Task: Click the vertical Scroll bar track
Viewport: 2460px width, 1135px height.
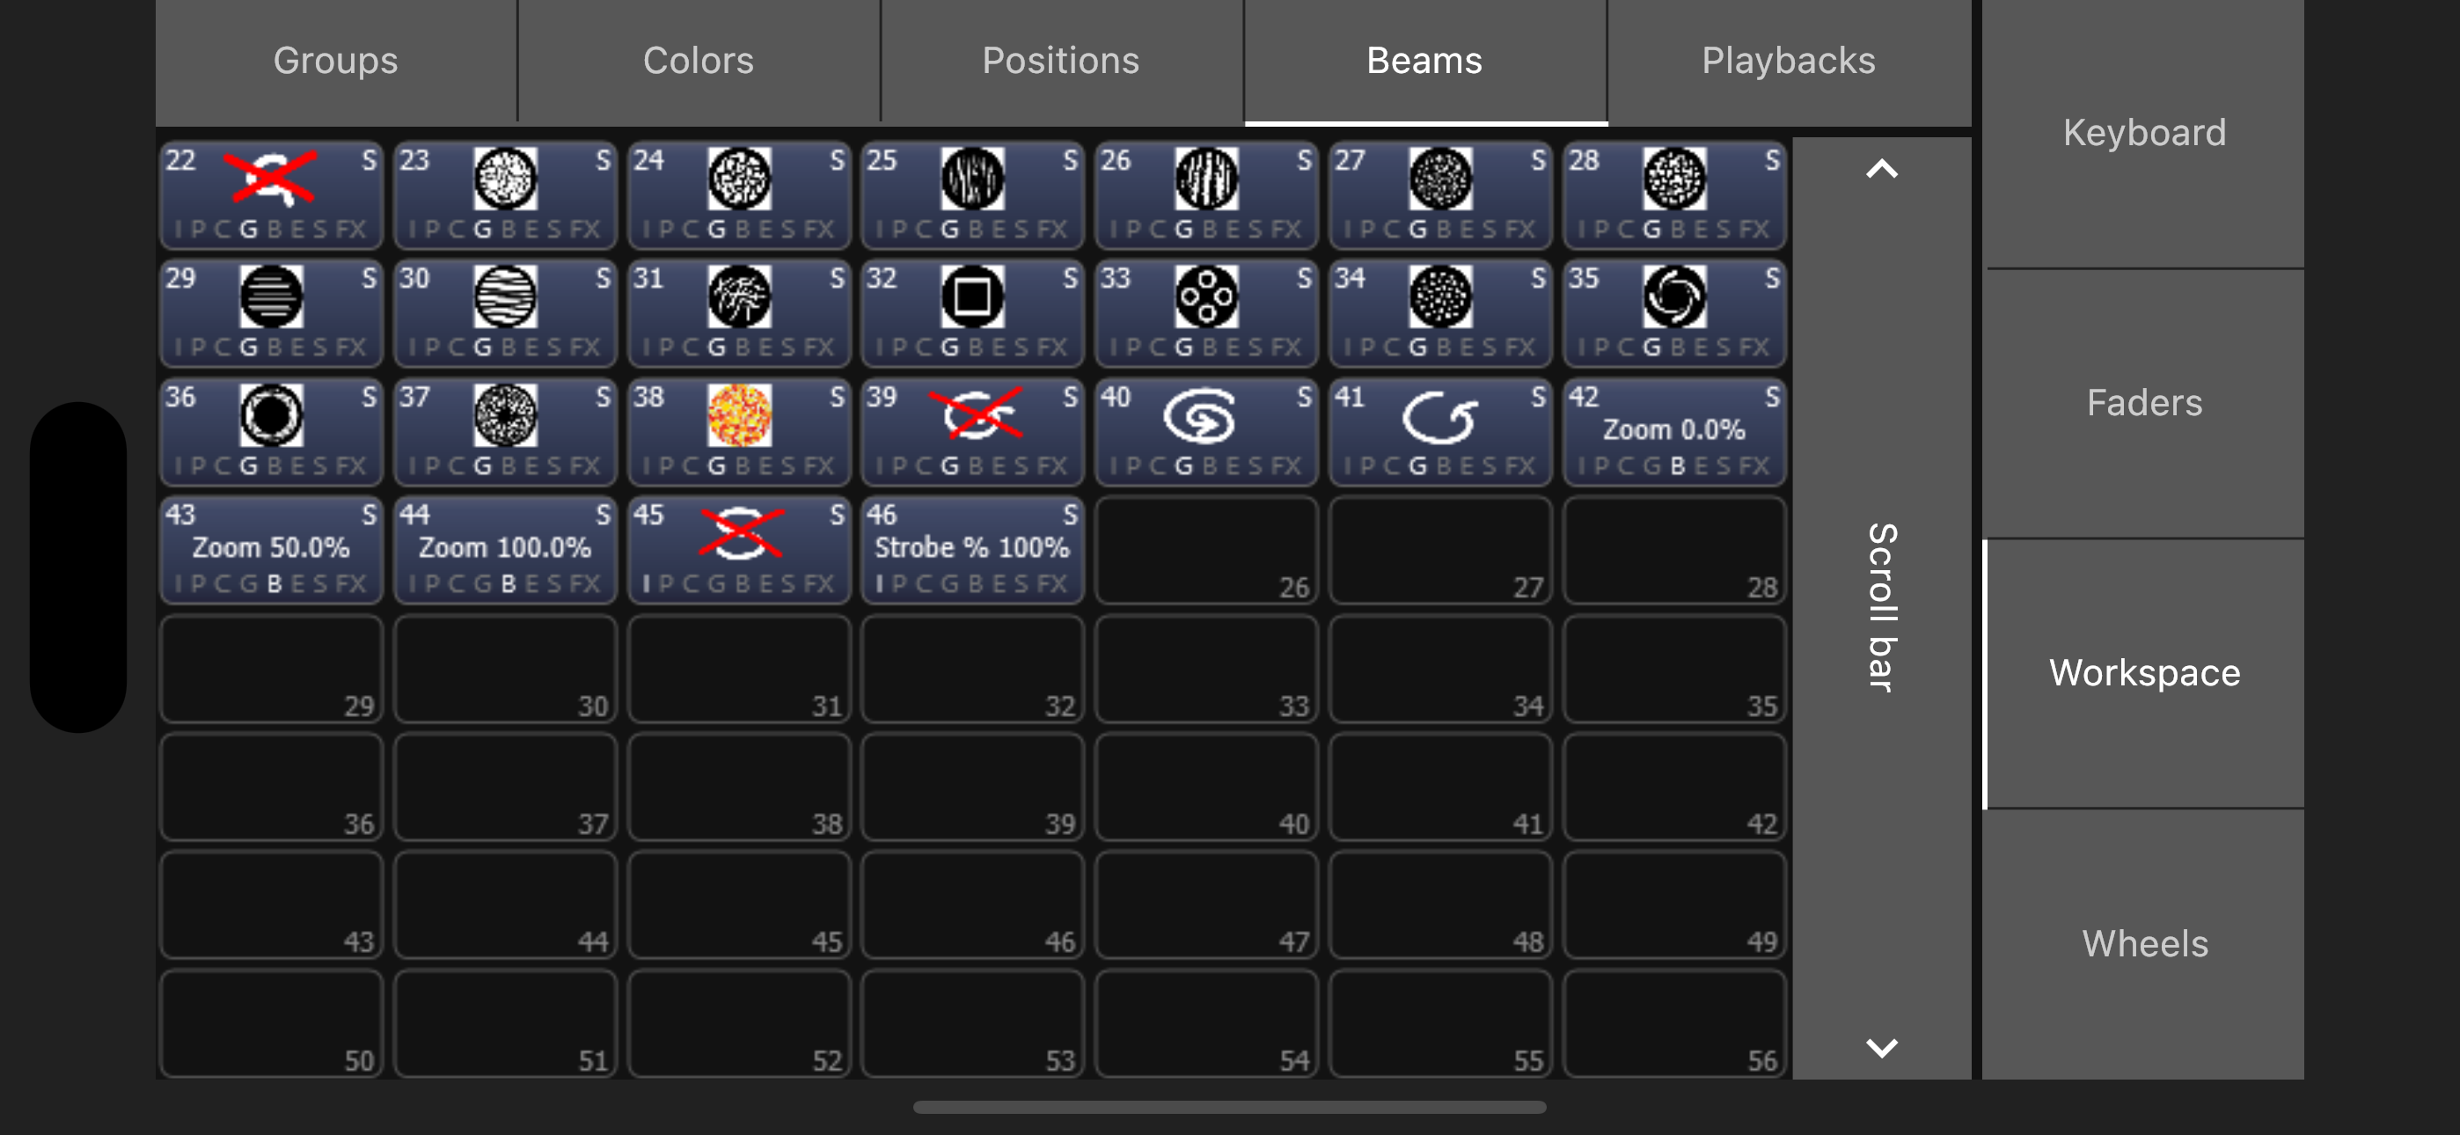Action: coord(1881,608)
